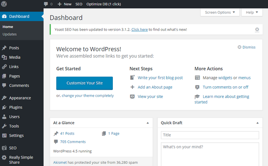
Task: Click the WordPress logo icon
Action: click(4, 4)
